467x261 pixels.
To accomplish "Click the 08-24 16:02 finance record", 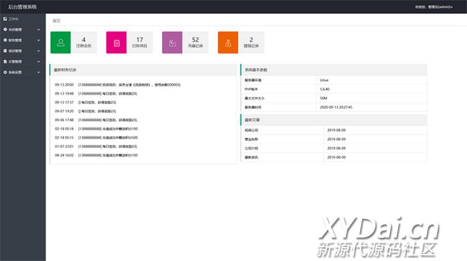I will pos(96,155).
